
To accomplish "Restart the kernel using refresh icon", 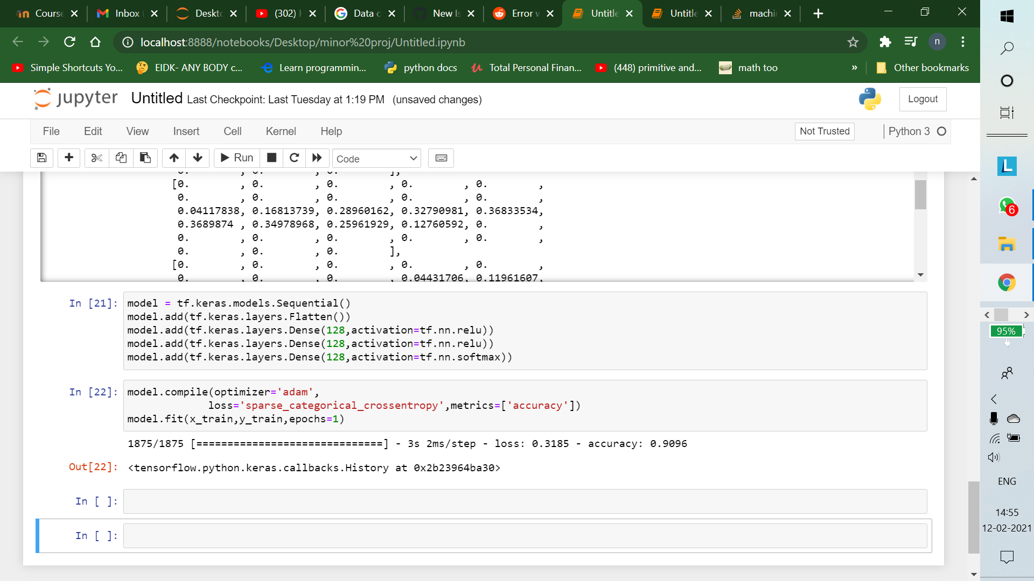I will 294,158.
